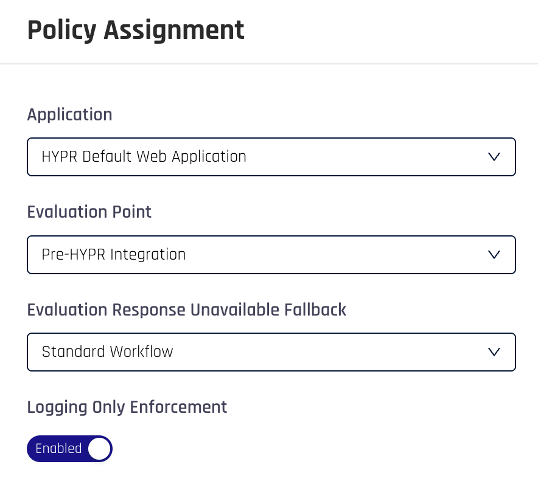Screen dimensions: 538x484
Task: Click the chevron arrow in the Application dropdown
Action: coord(494,157)
